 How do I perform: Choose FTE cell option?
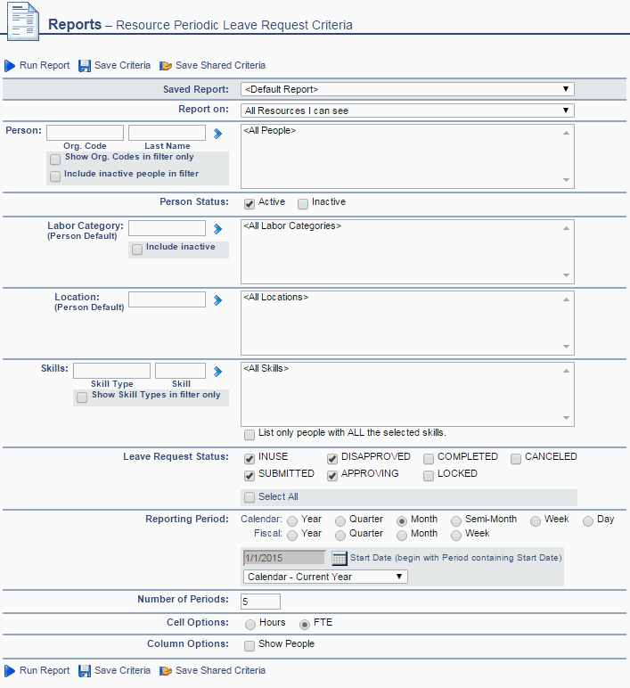click(x=305, y=625)
